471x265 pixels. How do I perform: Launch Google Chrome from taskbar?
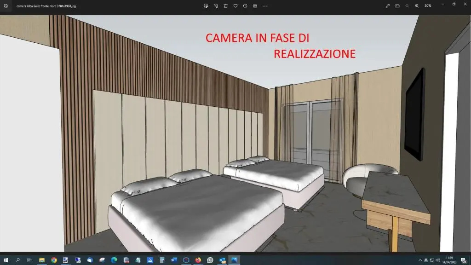pyautogui.click(x=54, y=260)
